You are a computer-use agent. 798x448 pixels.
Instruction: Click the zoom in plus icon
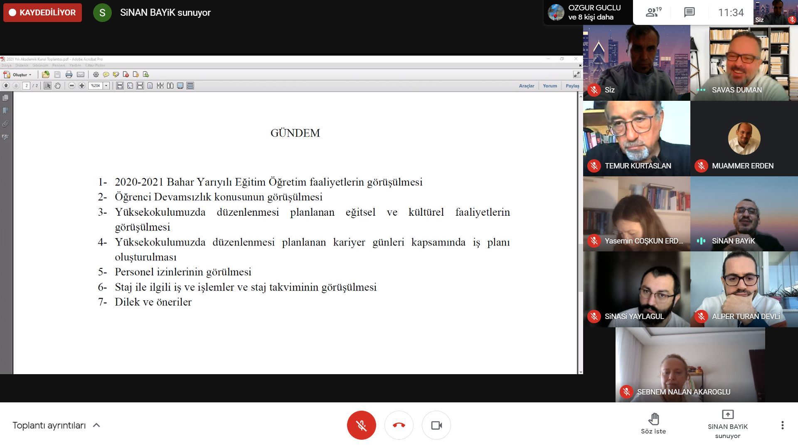coord(82,86)
